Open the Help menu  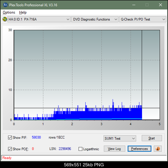[x=23, y=12]
